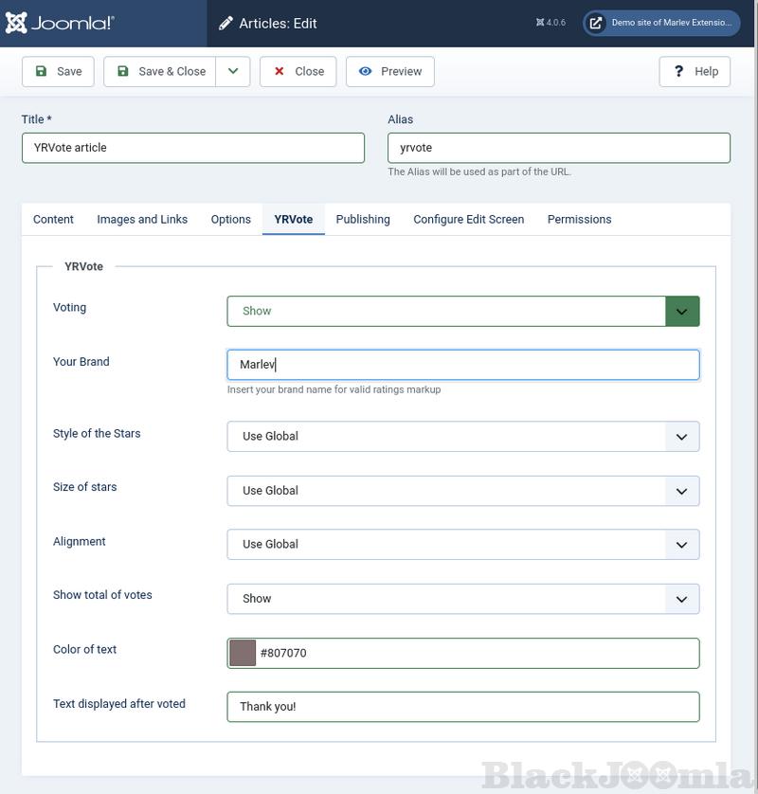The width and height of the screenshot is (758, 794).
Task: Click the Save button with disk icon
Action: point(58,71)
